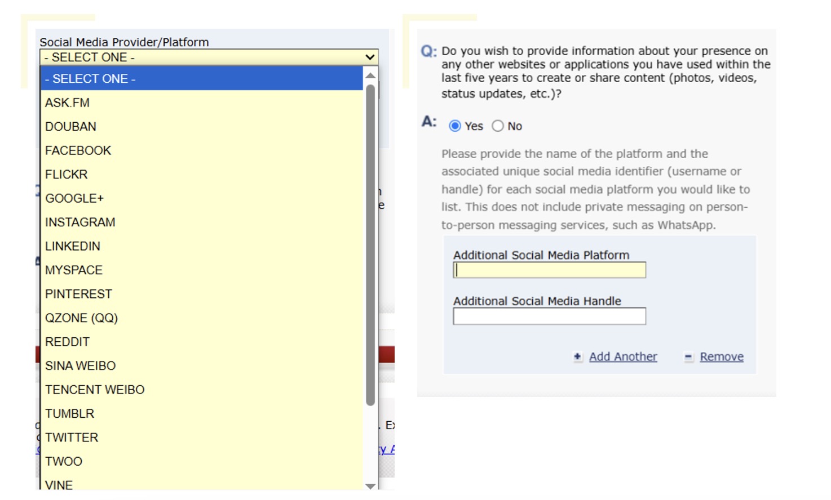Pick QZONE (QQ) from the dropdown
The height and width of the screenshot is (500, 831).
point(202,318)
